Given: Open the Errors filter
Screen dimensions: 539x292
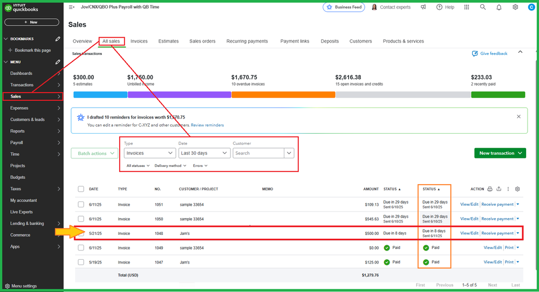Looking at the screenshot, I should (x=200, y=166).
